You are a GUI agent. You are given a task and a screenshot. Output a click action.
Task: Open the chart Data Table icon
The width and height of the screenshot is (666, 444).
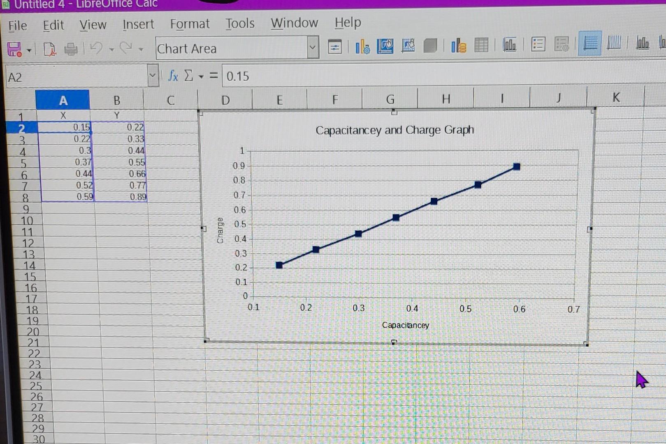(x=481, y=46)
